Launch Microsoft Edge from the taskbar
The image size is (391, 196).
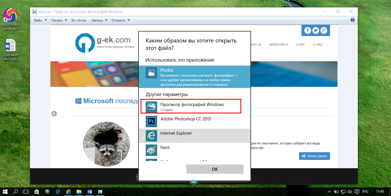(x=58, y=191)
